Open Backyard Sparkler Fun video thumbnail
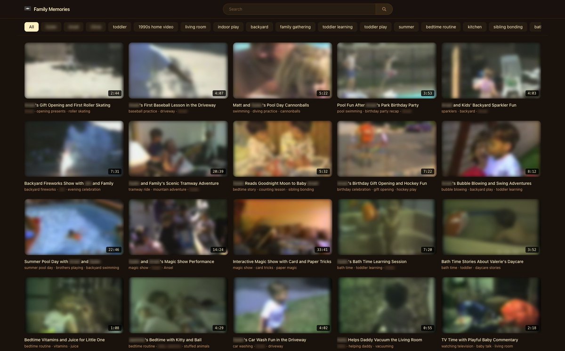The height and width of the screenshot is (351, 565). point(491,70)
